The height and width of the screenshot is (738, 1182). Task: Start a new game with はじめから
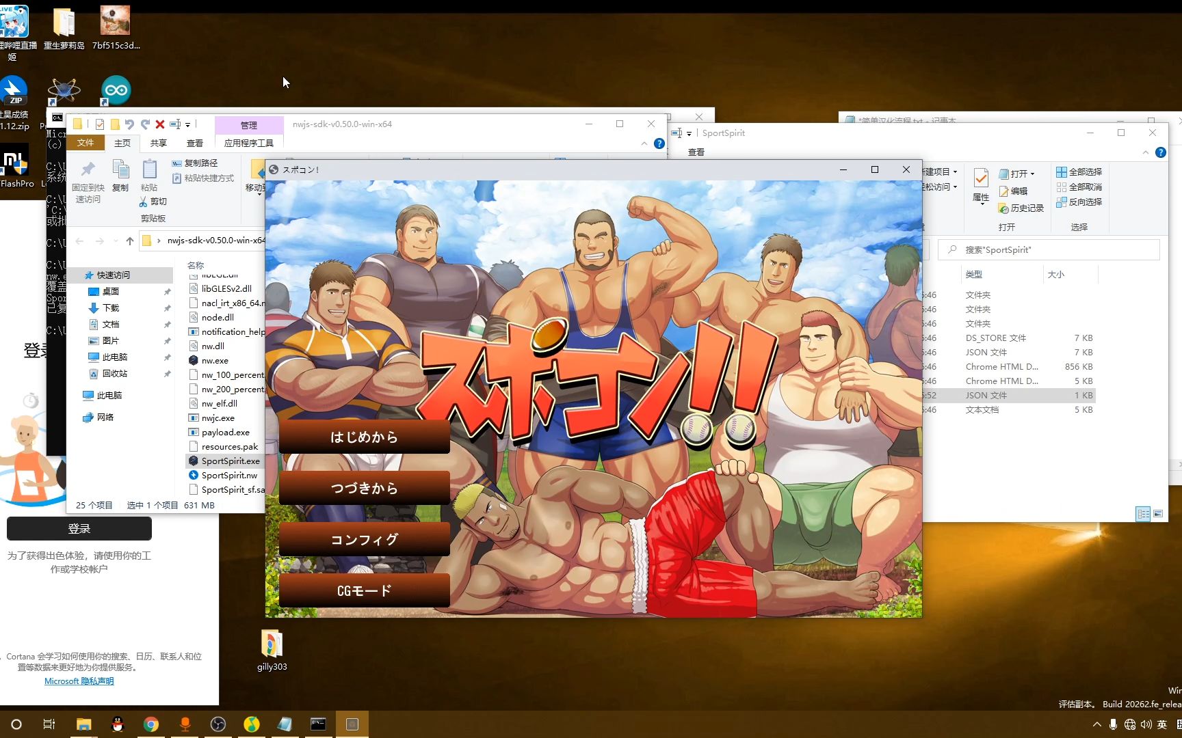364,437
